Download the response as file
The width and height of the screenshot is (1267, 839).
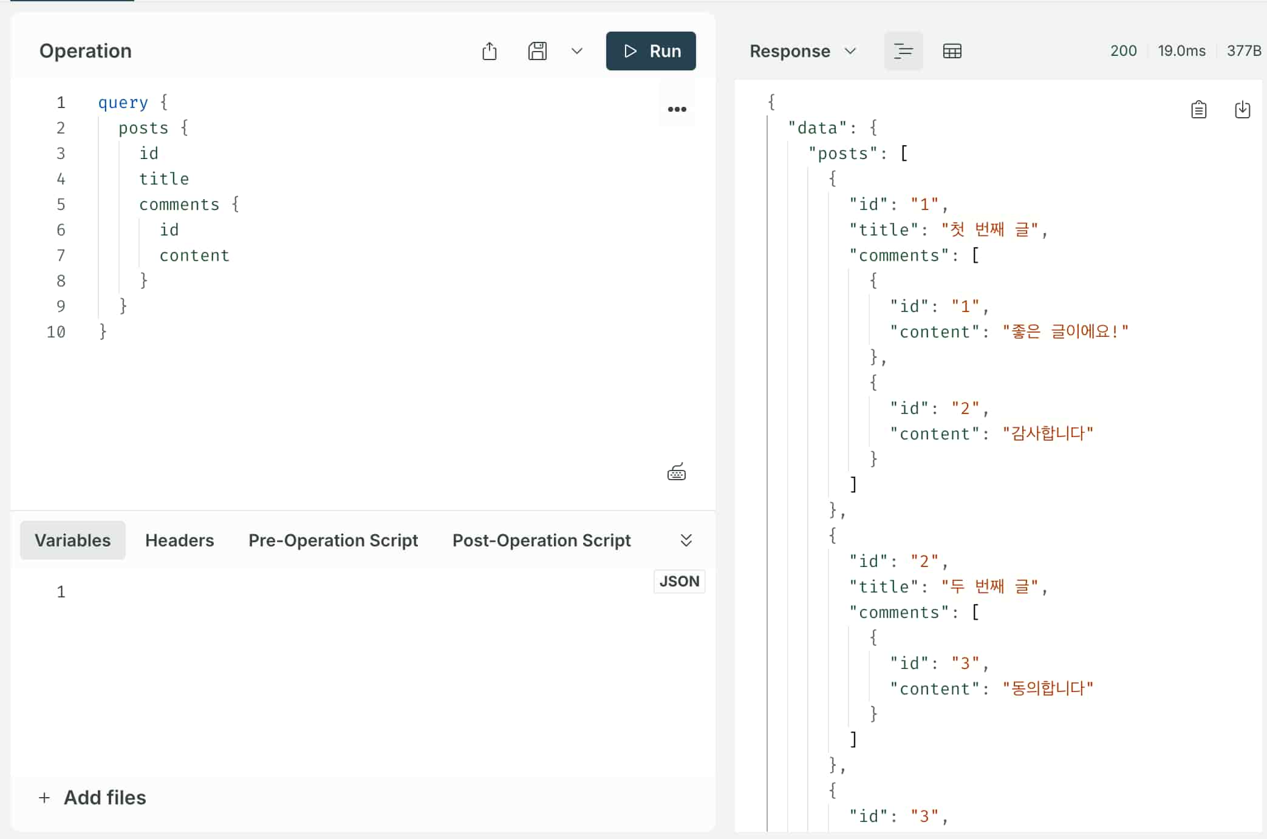coord(1242,110)
